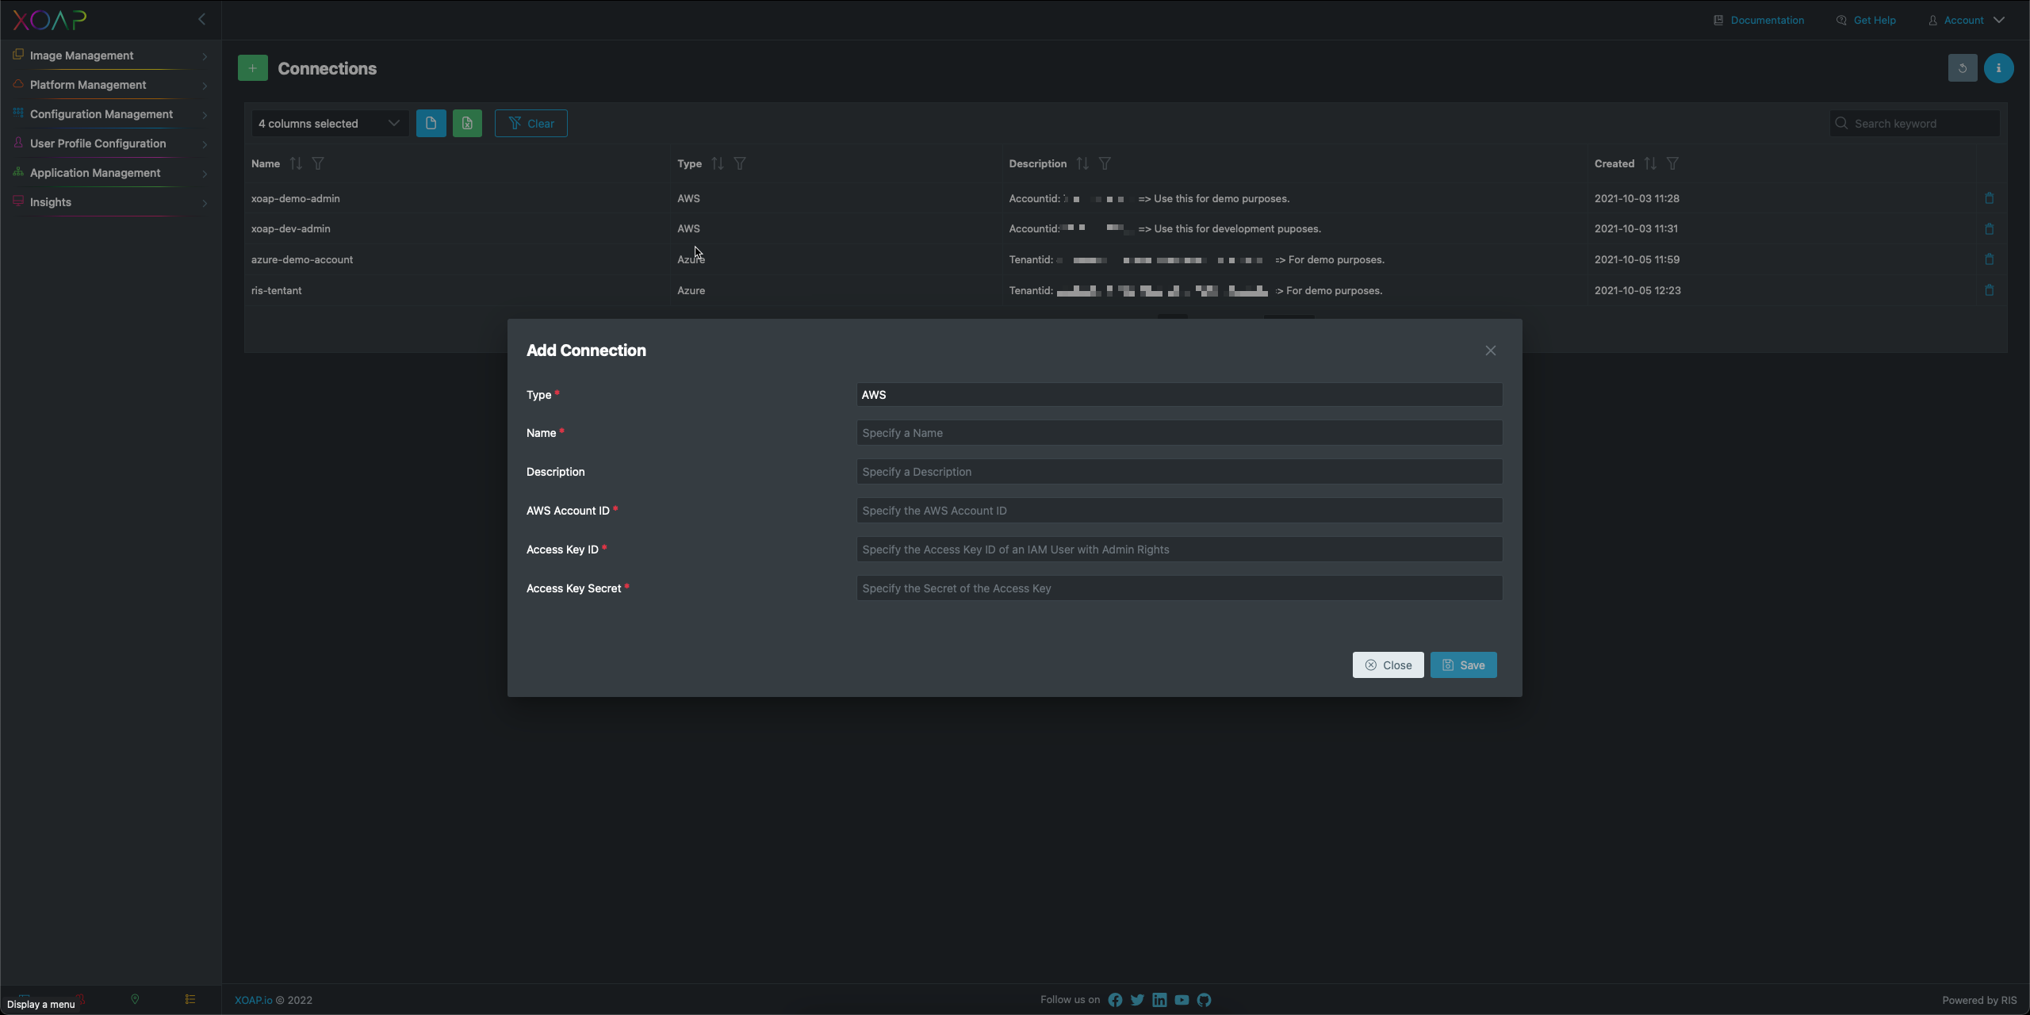Collapse the sidebar with the left chevron

tap(201, 19)
